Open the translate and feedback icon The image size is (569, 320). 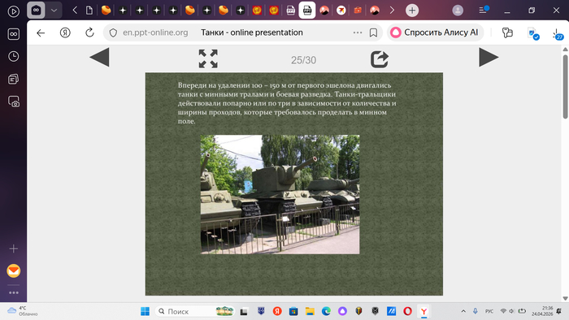click(507, 32)
